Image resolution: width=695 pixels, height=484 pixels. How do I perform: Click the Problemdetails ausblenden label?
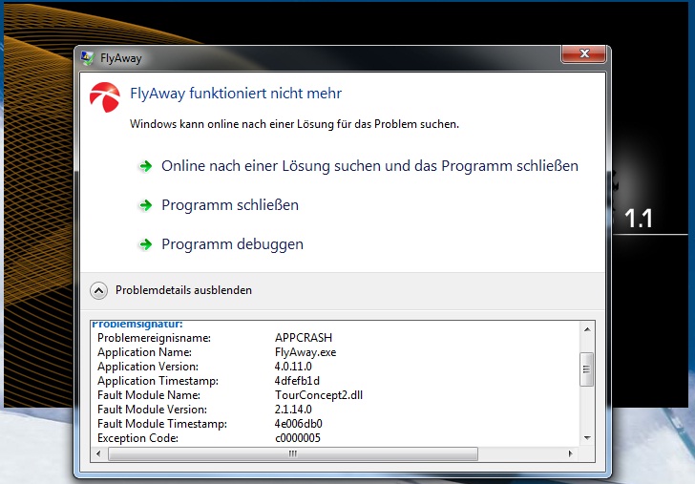pyautogui.click(x=183, y=290)
